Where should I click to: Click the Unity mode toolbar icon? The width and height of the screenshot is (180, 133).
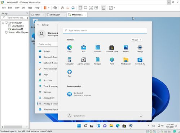[96, 8]
